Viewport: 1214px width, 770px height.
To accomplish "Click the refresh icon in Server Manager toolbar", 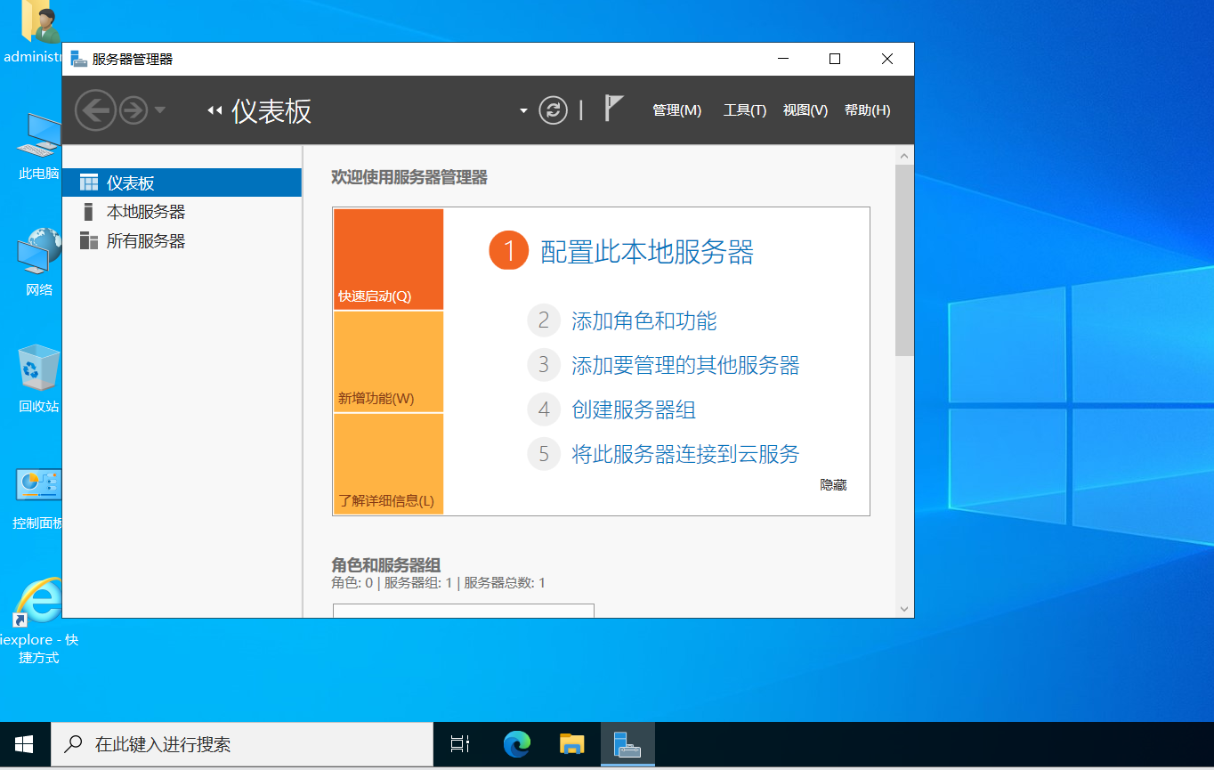I will (x=552, y=109).
